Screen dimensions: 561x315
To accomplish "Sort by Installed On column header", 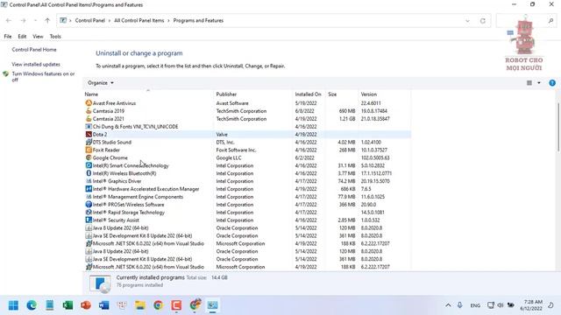I will coord(309,94).
